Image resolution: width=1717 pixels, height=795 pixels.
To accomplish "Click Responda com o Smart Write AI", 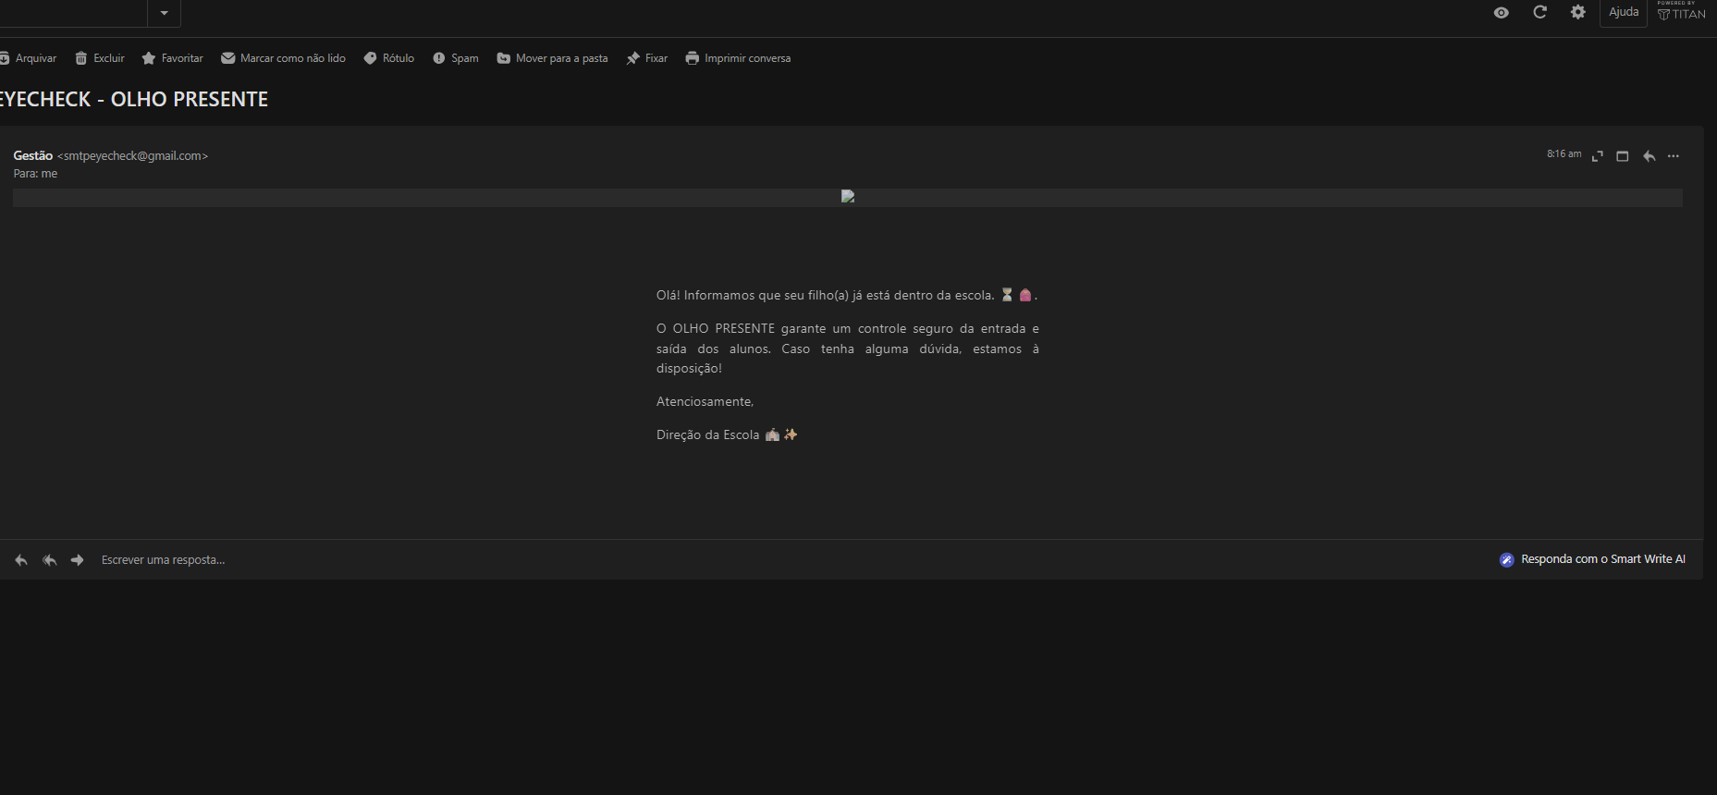I will 1592,559.
